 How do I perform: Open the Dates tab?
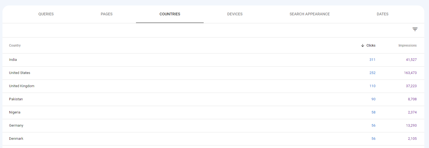tap(382, 14)
